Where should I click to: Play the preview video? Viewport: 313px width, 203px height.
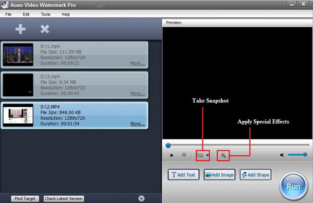(x=172, y=155)
